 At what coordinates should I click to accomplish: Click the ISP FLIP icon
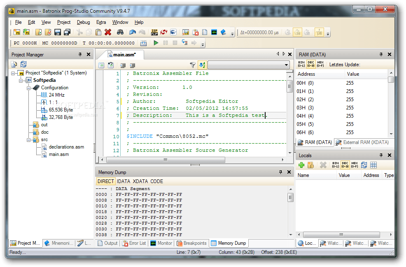(154, 32)
